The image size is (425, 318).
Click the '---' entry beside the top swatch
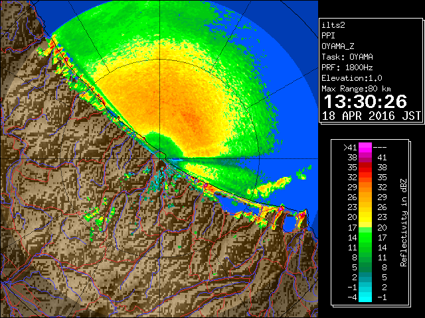[380, 148]
